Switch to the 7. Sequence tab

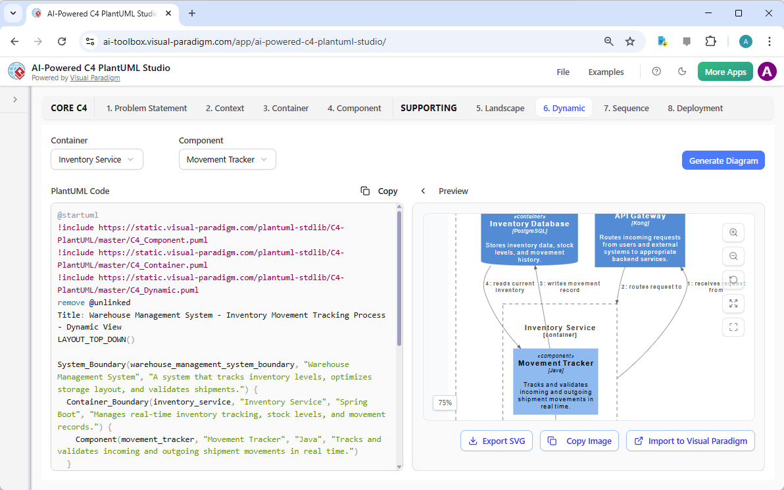tap(625, 108)
